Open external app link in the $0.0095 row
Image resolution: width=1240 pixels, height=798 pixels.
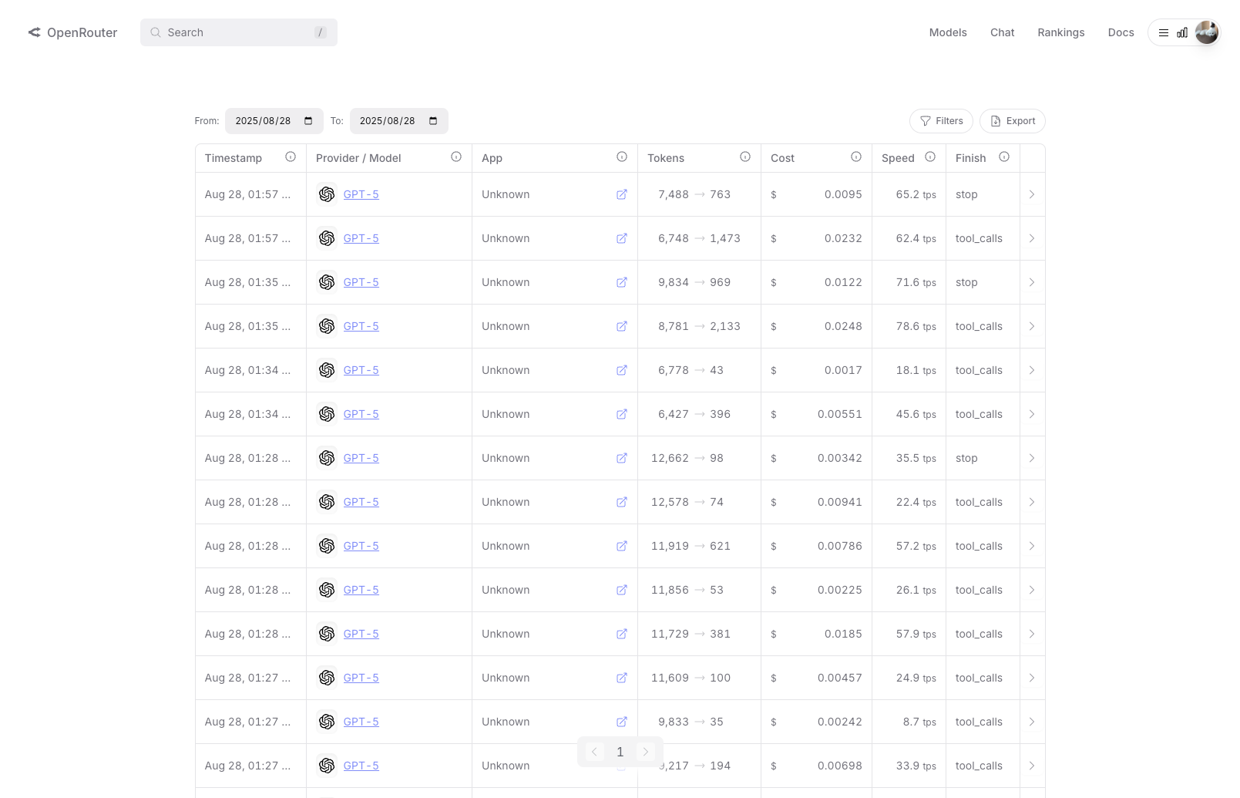coord(622,194)
